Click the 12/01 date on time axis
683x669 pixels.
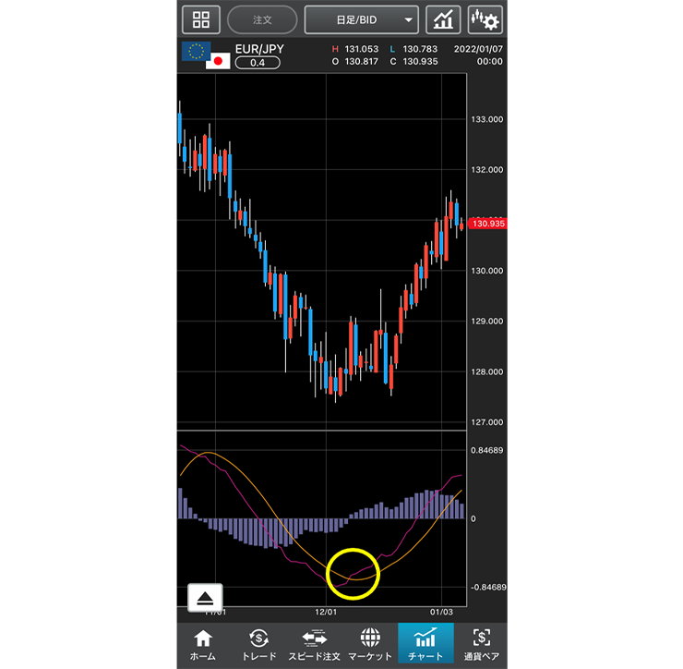327,613
